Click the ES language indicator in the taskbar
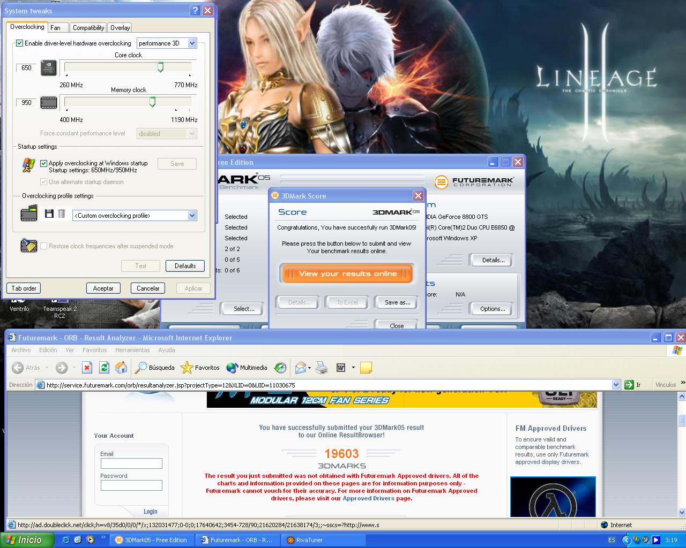The height and width of the screenshot is (548, 686). click(x=612, y=540)
